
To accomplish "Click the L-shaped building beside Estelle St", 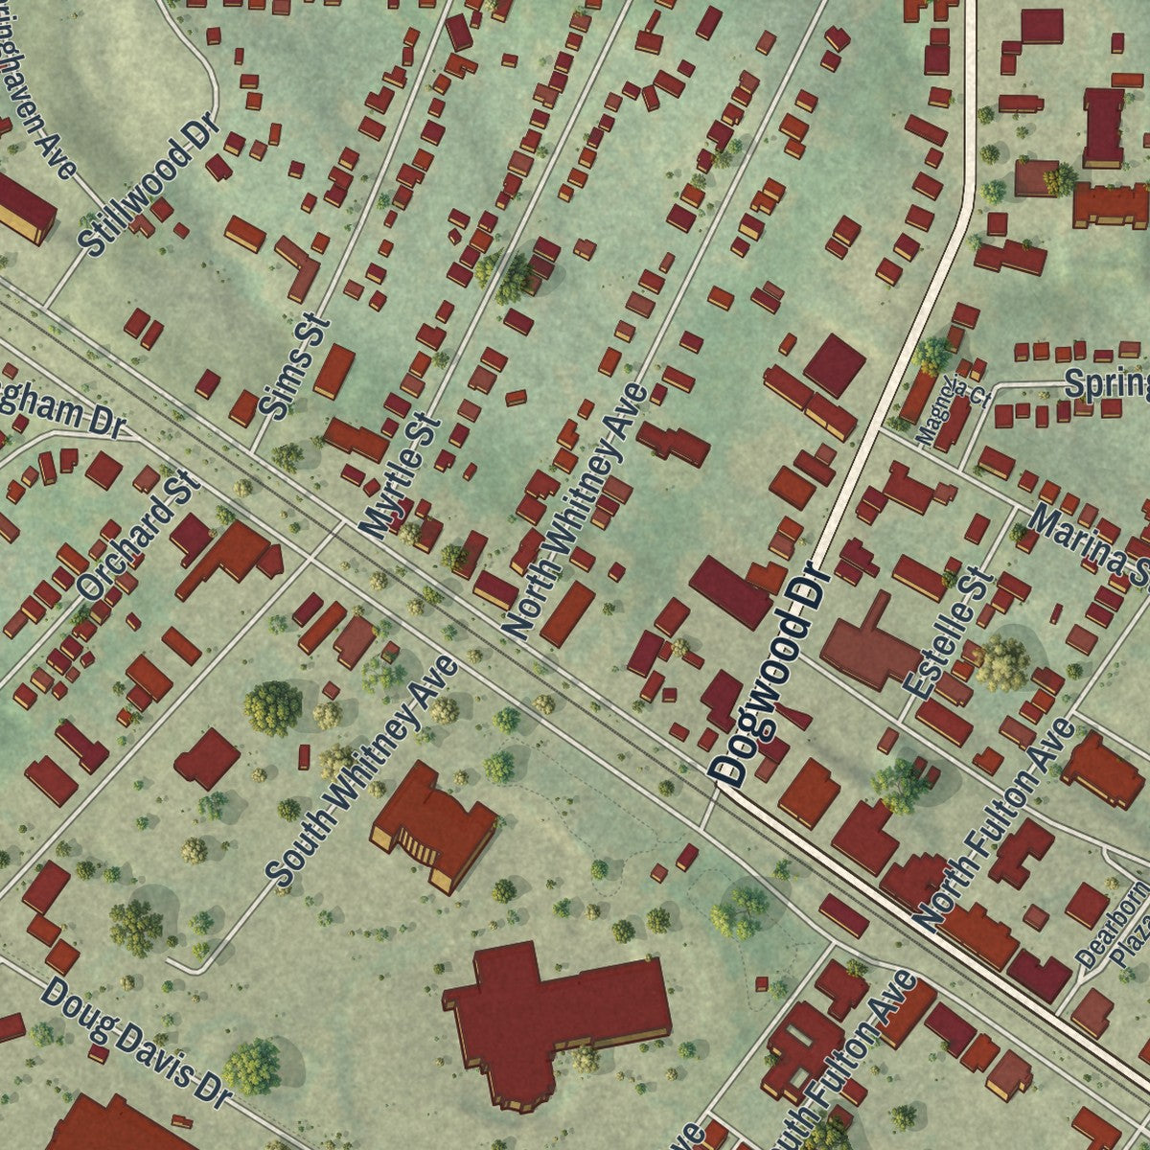I will [870, 642].
